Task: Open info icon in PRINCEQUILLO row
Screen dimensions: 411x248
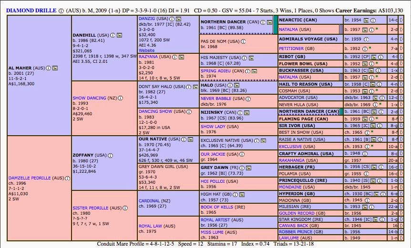Action: 380,180
